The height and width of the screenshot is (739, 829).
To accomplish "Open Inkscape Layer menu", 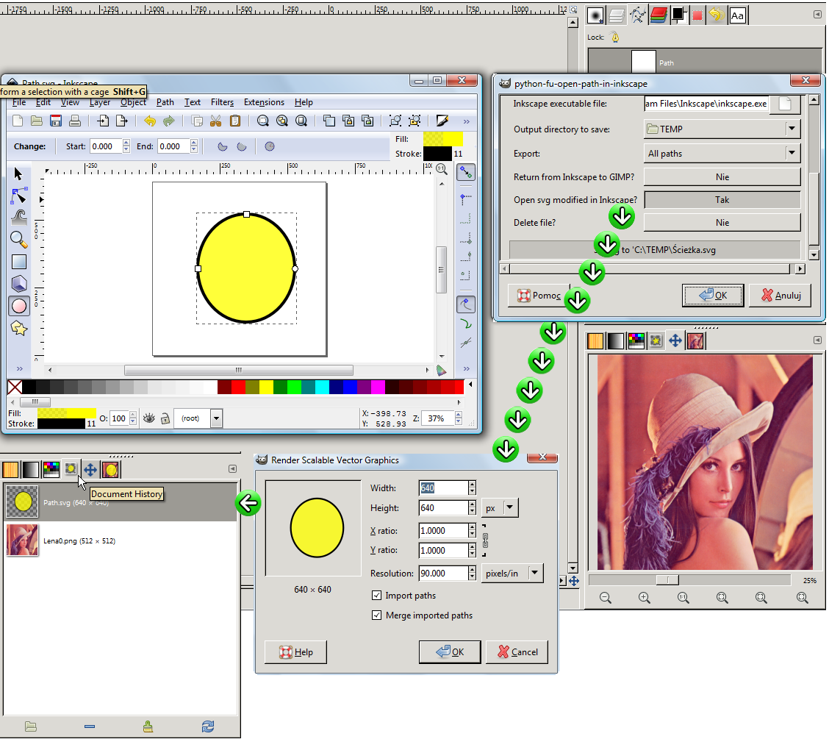I will pyautogui.click(x=100, y=102).
